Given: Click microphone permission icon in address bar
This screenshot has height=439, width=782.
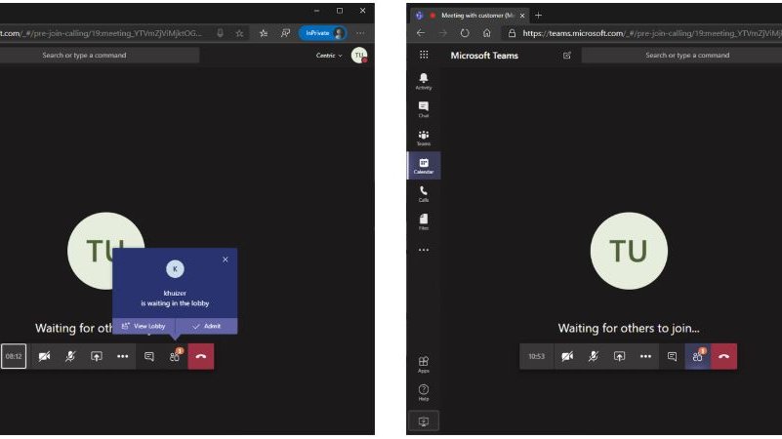Looking at the screenshot, I should click(220, 33).
